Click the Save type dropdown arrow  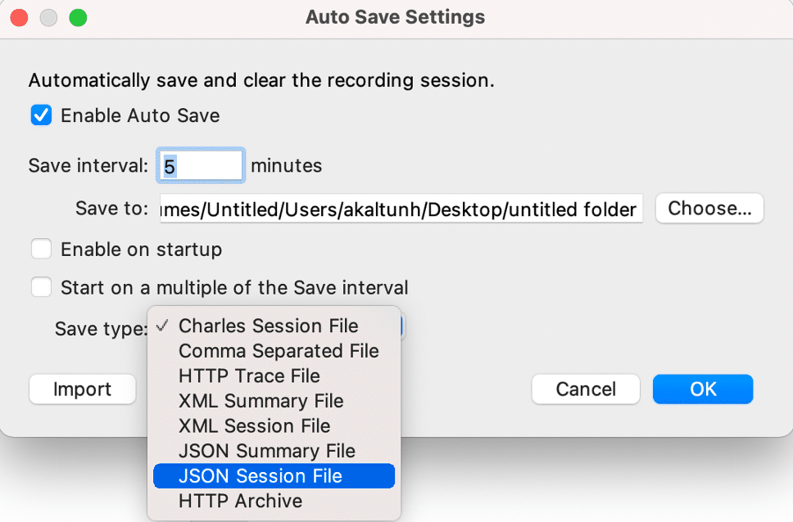pyautogui.click(x=401, y=327)
